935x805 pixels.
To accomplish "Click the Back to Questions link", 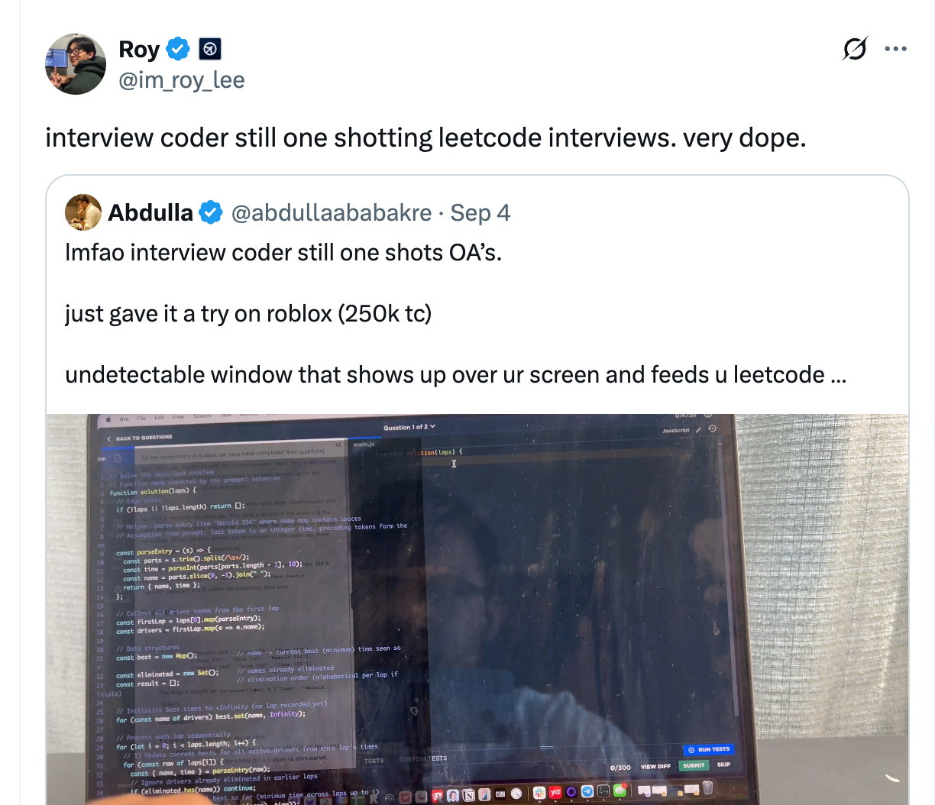I will click(140, 438).
